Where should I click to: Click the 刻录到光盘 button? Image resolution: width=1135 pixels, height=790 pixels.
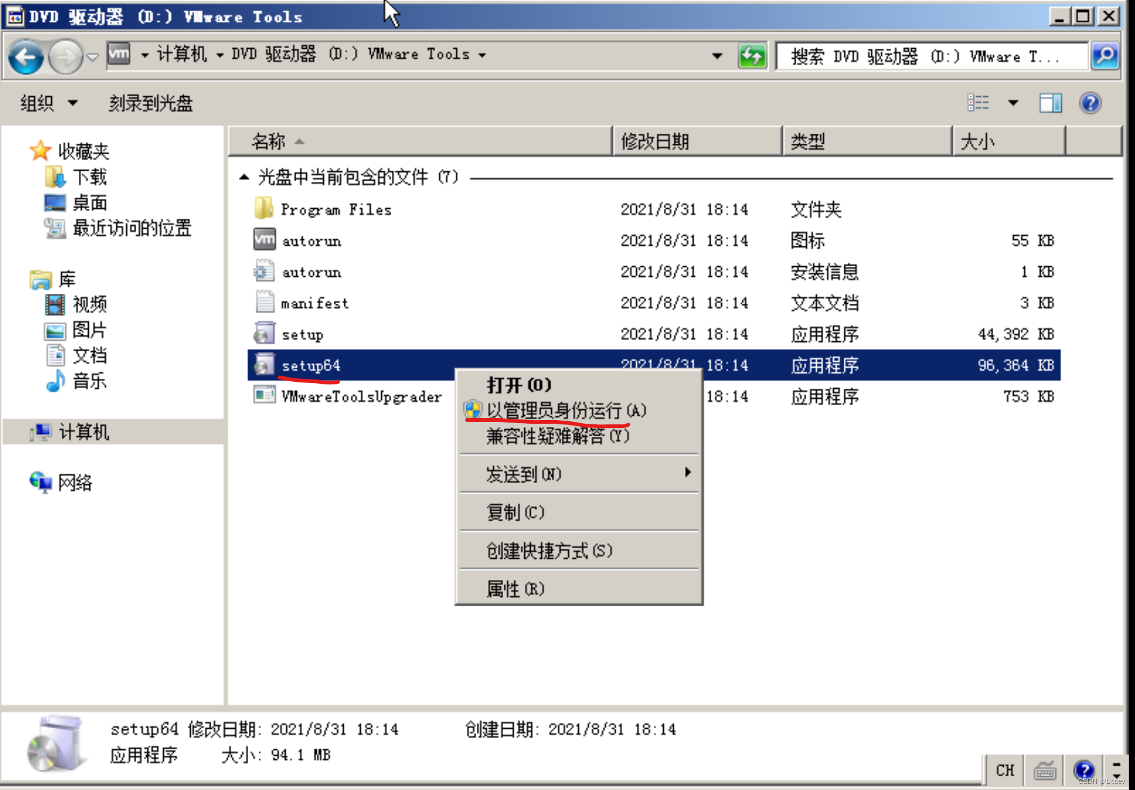point(150,103)
